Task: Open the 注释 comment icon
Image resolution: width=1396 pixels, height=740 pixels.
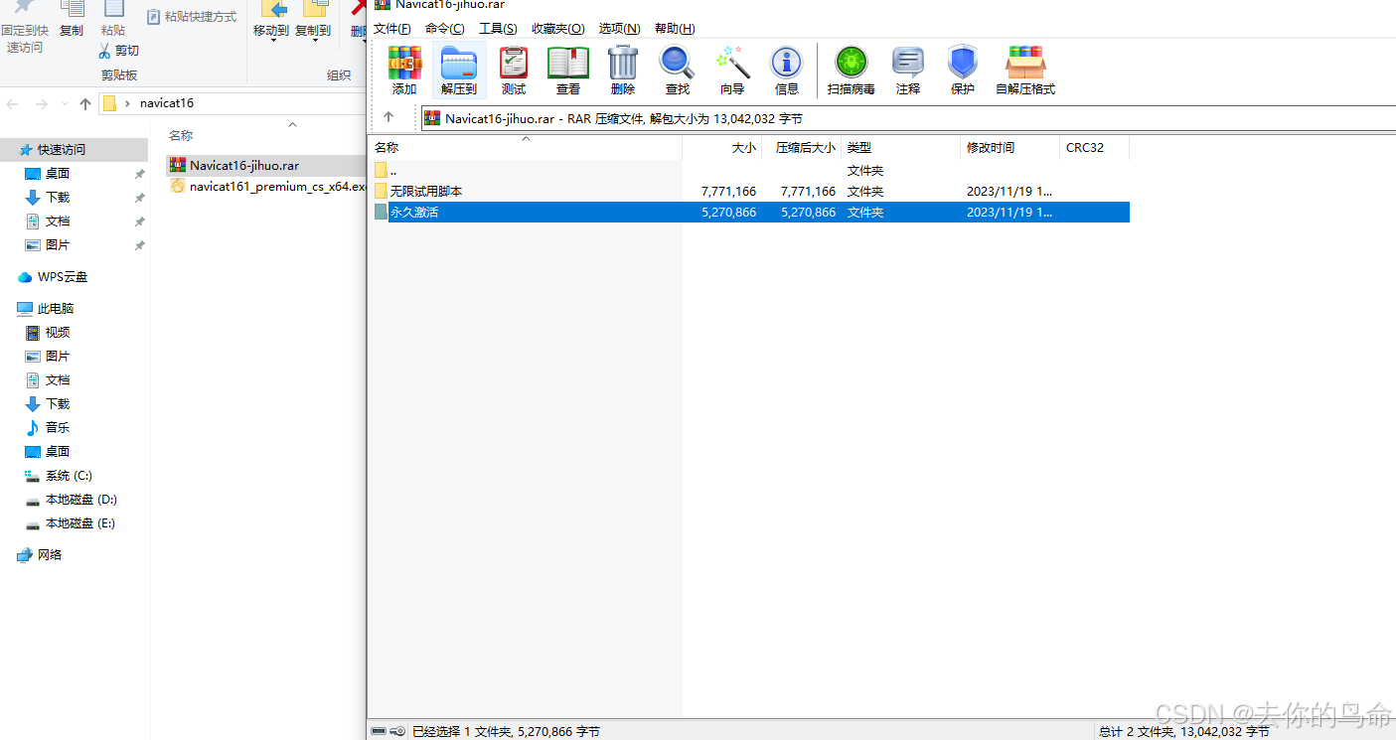Action: tap(908, 71)
